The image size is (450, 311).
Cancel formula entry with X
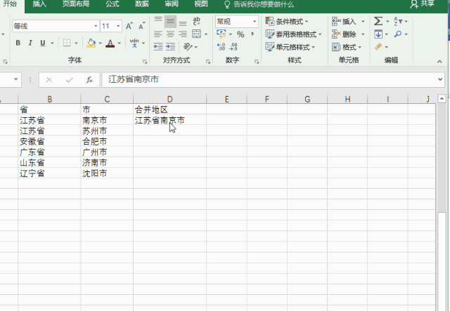[49, 80]
